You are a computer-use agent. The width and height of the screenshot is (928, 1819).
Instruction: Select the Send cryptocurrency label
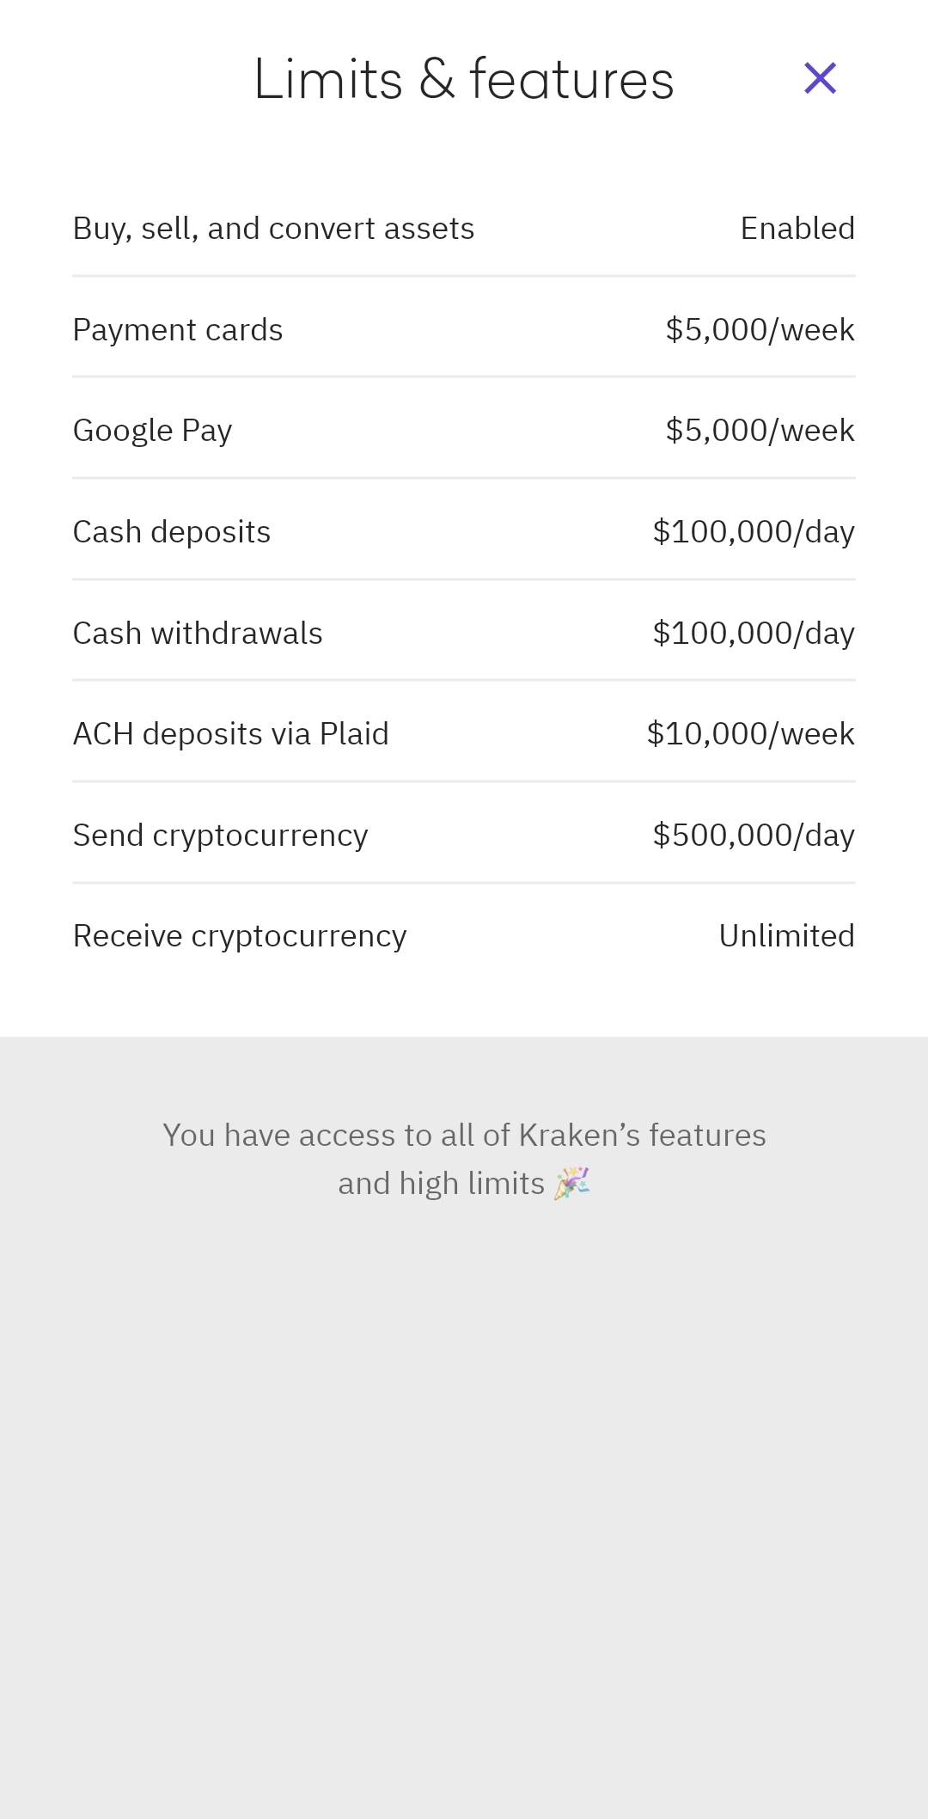221,836
